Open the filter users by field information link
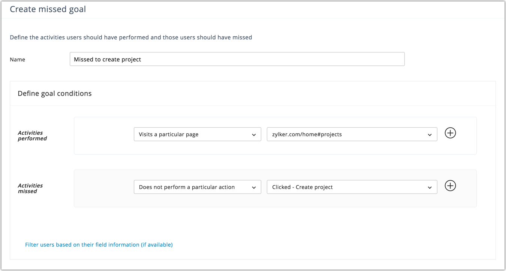This screenshot has height=271, width=506. [99, 245]
